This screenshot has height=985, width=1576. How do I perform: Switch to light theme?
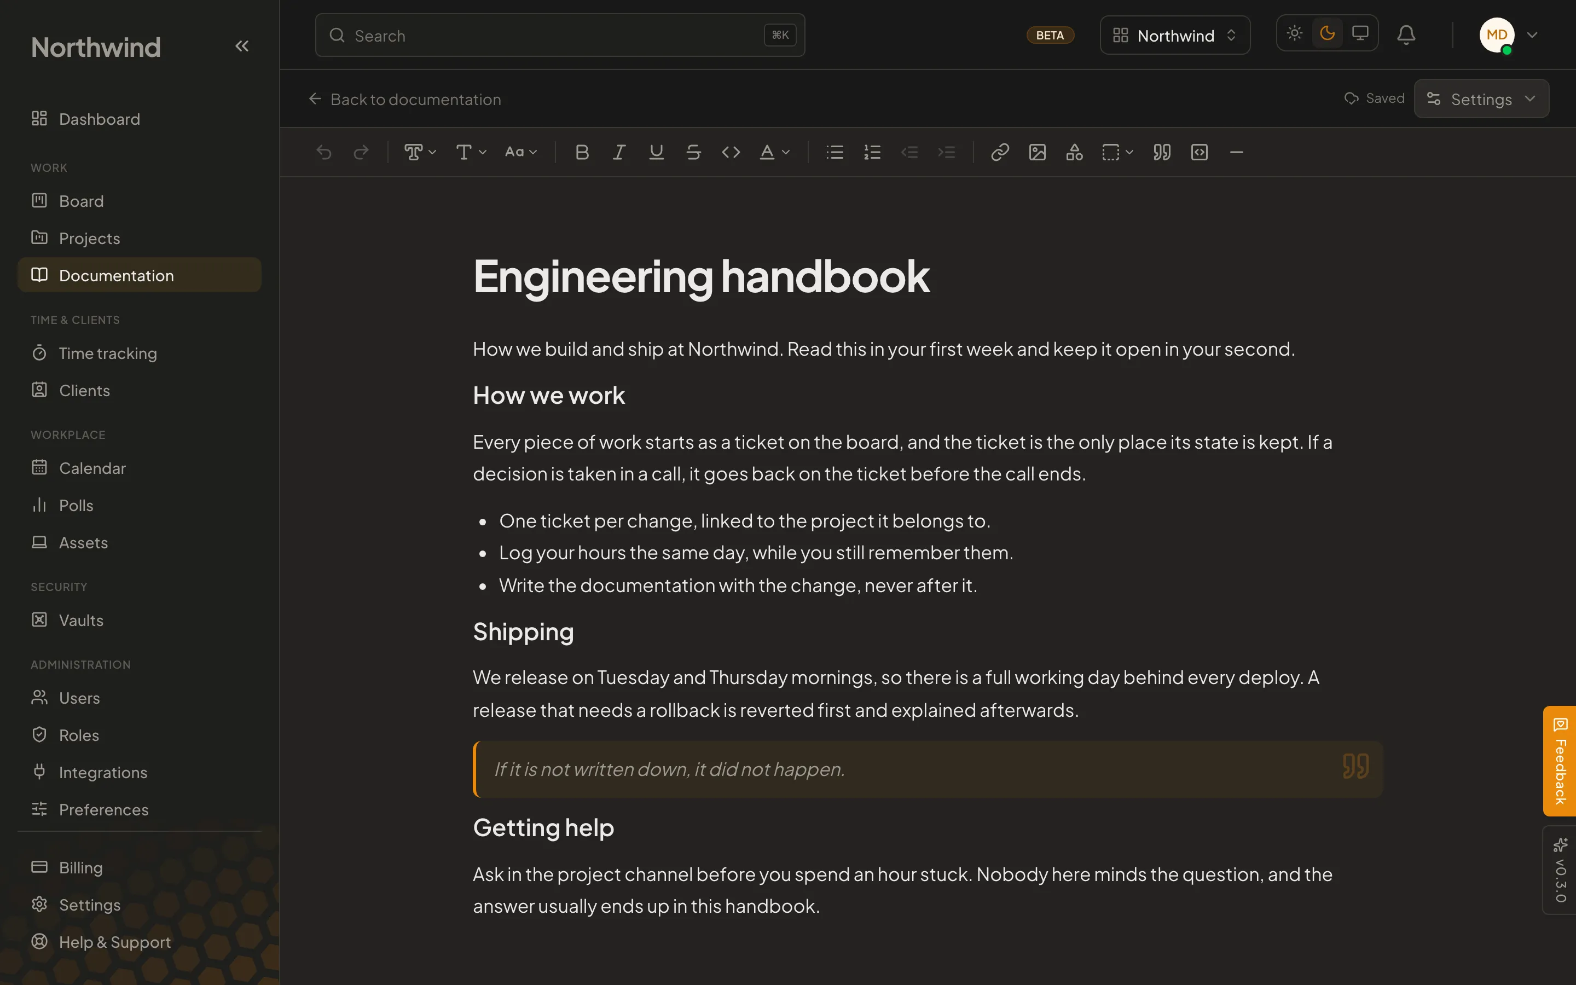[x=1295, y=33]
